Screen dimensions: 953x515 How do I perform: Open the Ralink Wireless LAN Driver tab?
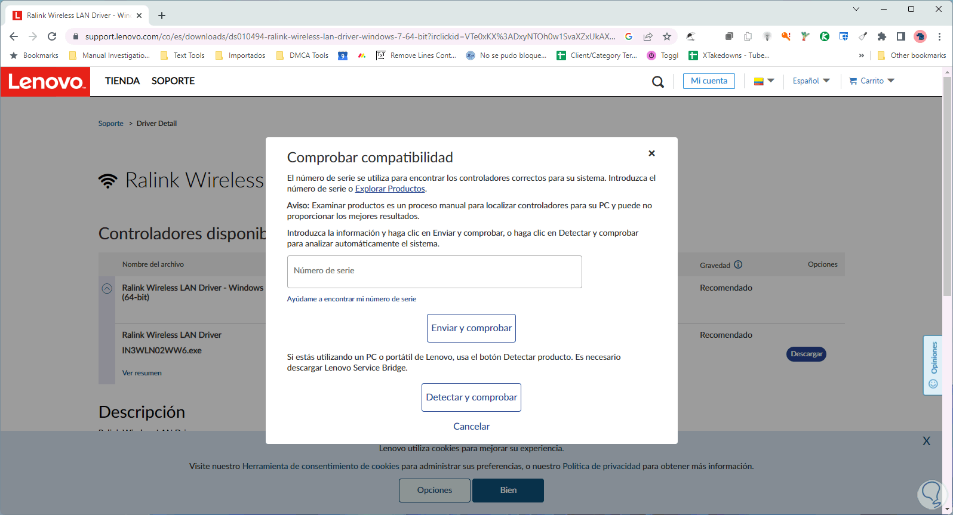pos(78,16)
